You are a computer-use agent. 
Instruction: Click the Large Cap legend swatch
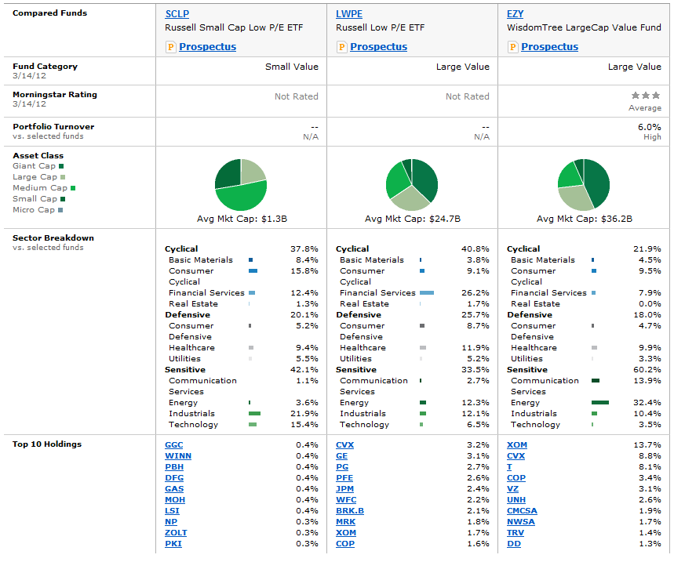[63, 177]
